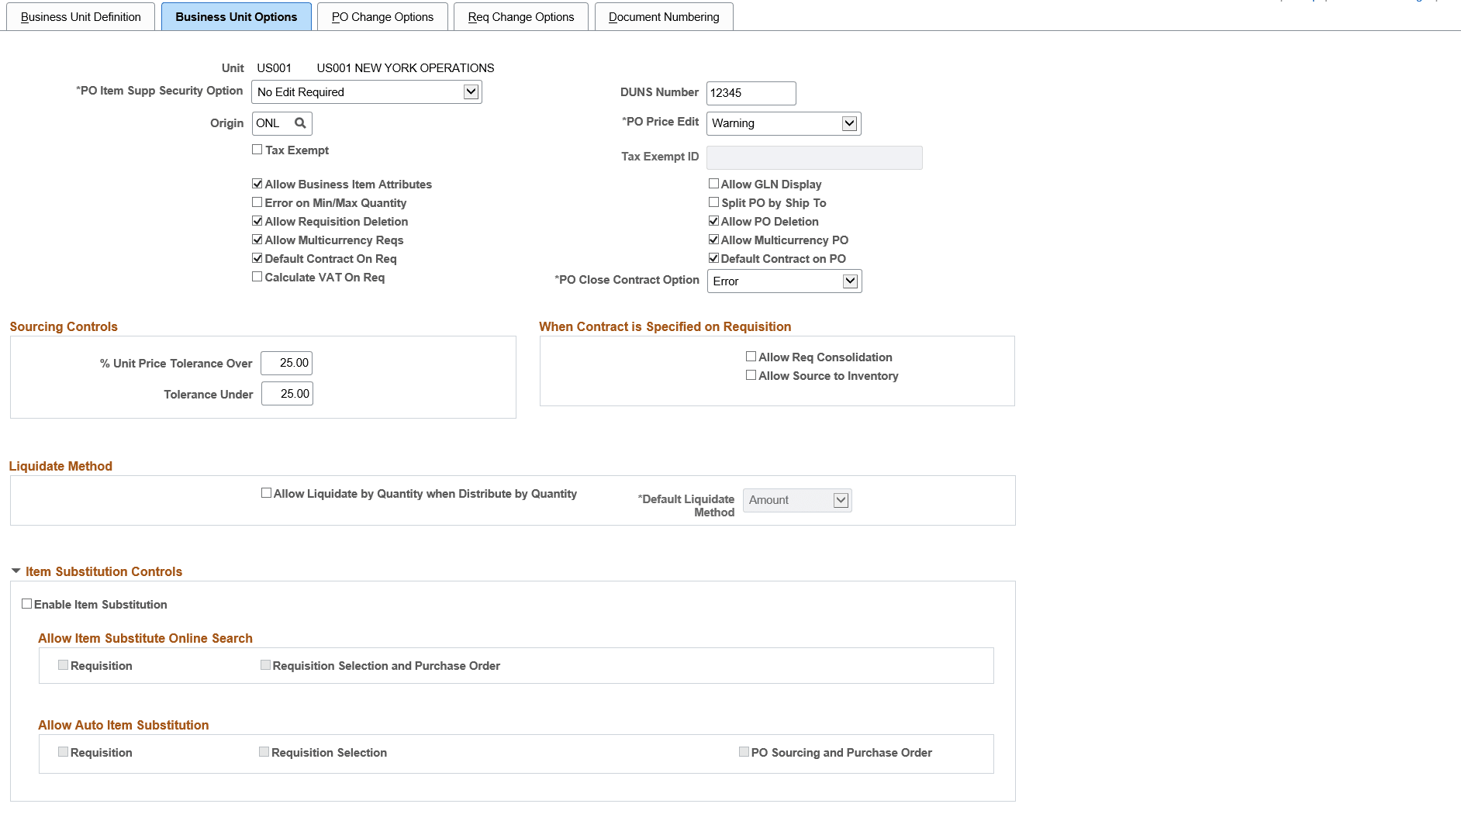Enable Allow Req Consolidation
Image resolution: width=1461 pixels, height=828 pixels.
pos(750,356)
